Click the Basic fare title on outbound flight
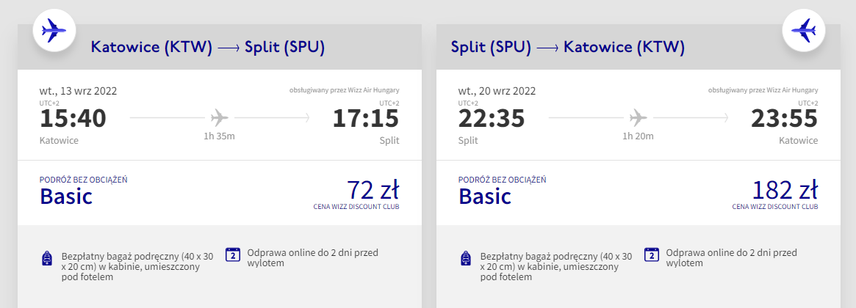The height and width of the screenshot is (308, 856). point(66,196)
